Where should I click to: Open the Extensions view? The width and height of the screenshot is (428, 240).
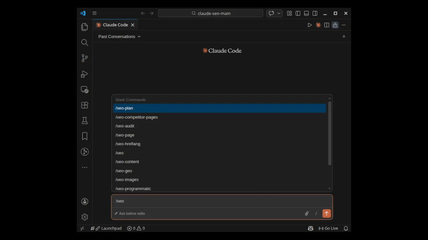coord(85,105)
